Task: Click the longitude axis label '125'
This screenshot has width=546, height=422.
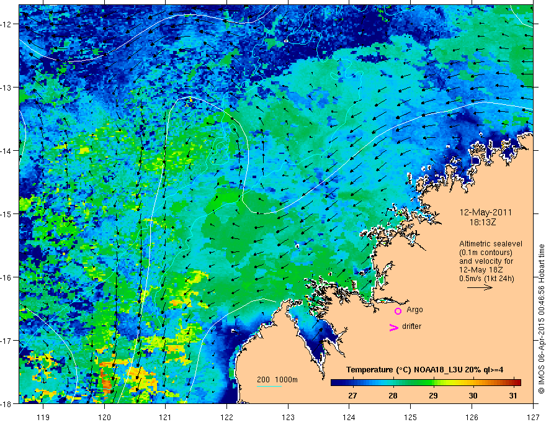Action: click(411, 417)
